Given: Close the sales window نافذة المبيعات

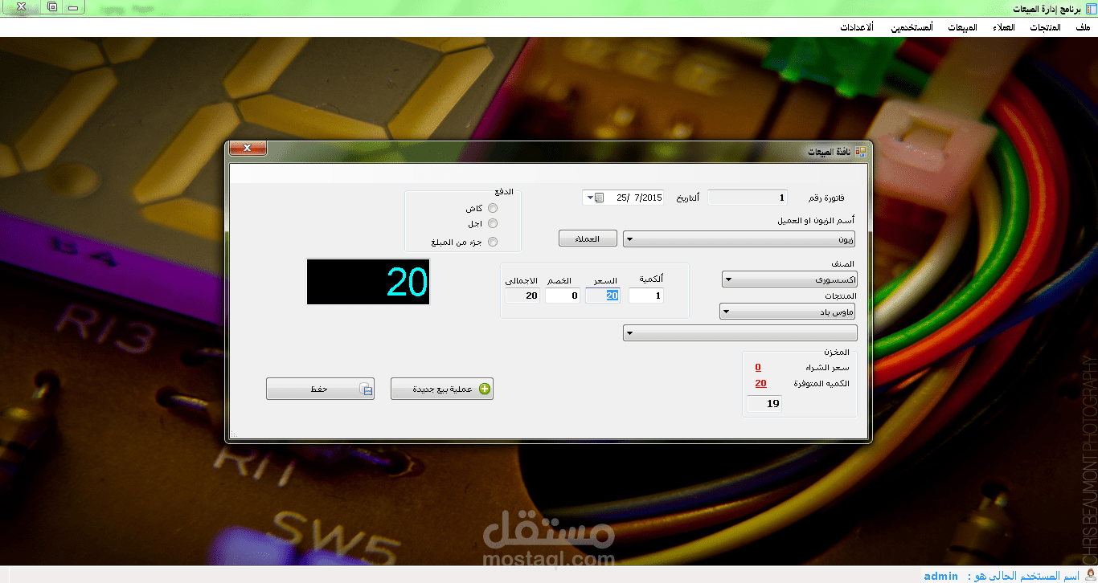Looking at the screenshot, I should click(x=248, y=149).
